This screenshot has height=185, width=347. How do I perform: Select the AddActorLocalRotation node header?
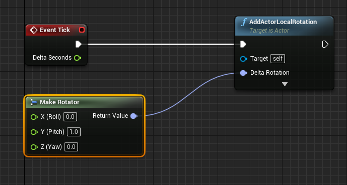click(284, 26)
